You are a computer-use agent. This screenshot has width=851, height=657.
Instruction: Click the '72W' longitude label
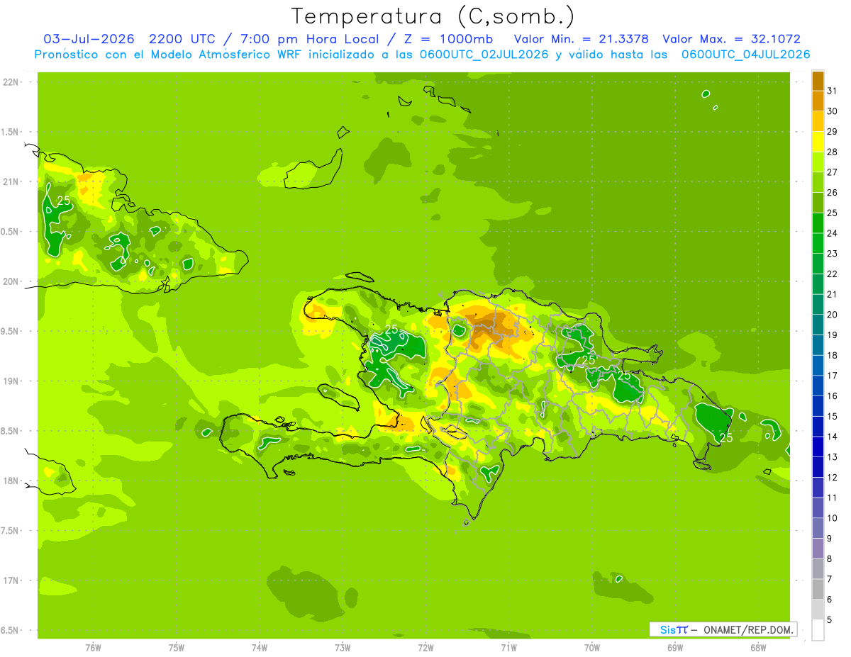(x=425, y=648)
